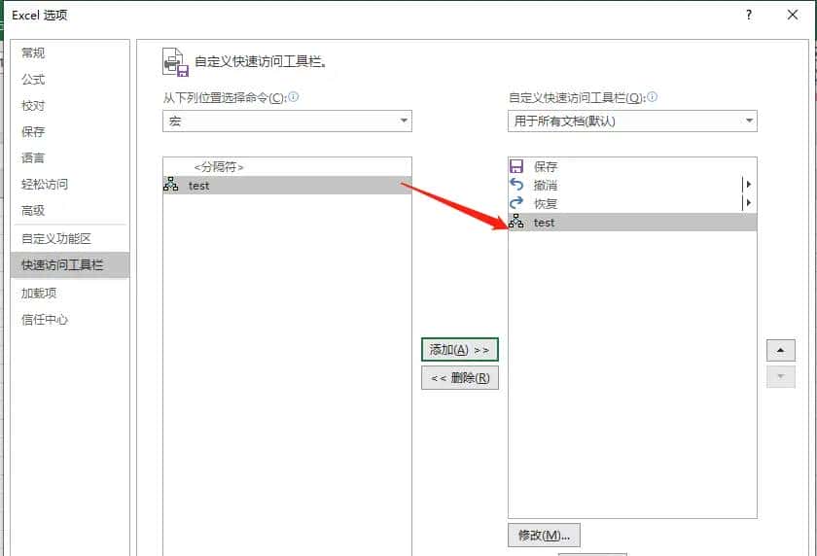This screenshot has width=817, height=556.
Task: Click the test macro icon in the right list
Action: pyautogui.click(x=516, y=222)
